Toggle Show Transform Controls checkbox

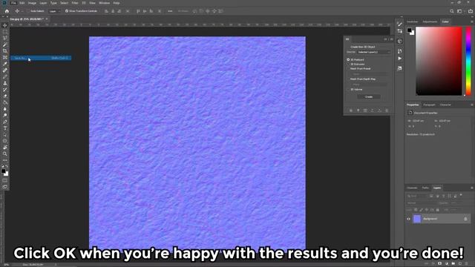[x=67, y=11]
